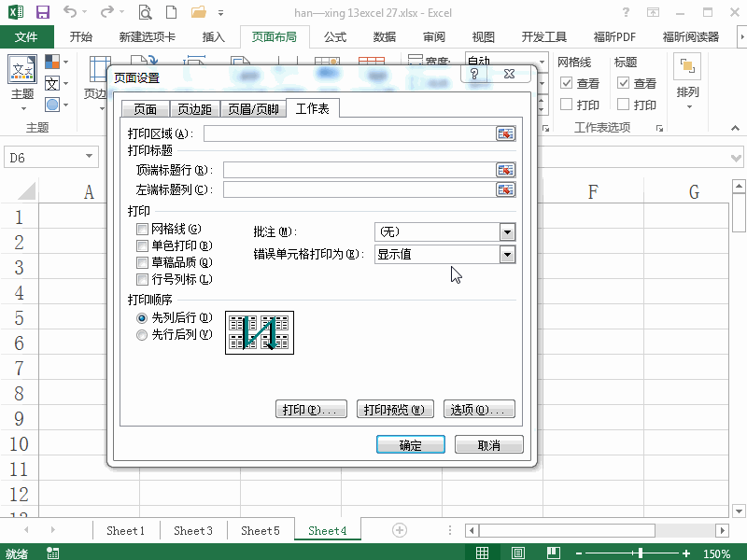Select the Sheet1 worksheet tab

125,529
